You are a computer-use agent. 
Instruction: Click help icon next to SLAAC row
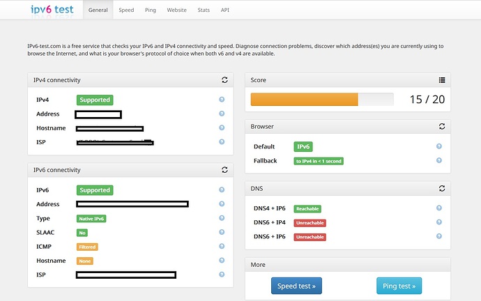222,233
